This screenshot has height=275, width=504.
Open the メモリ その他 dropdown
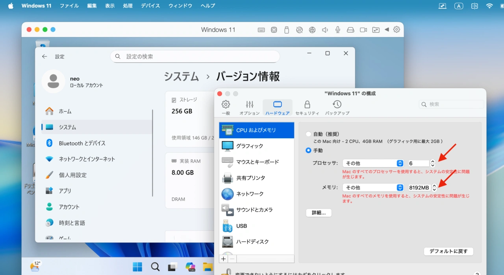[x=373, y=187]
